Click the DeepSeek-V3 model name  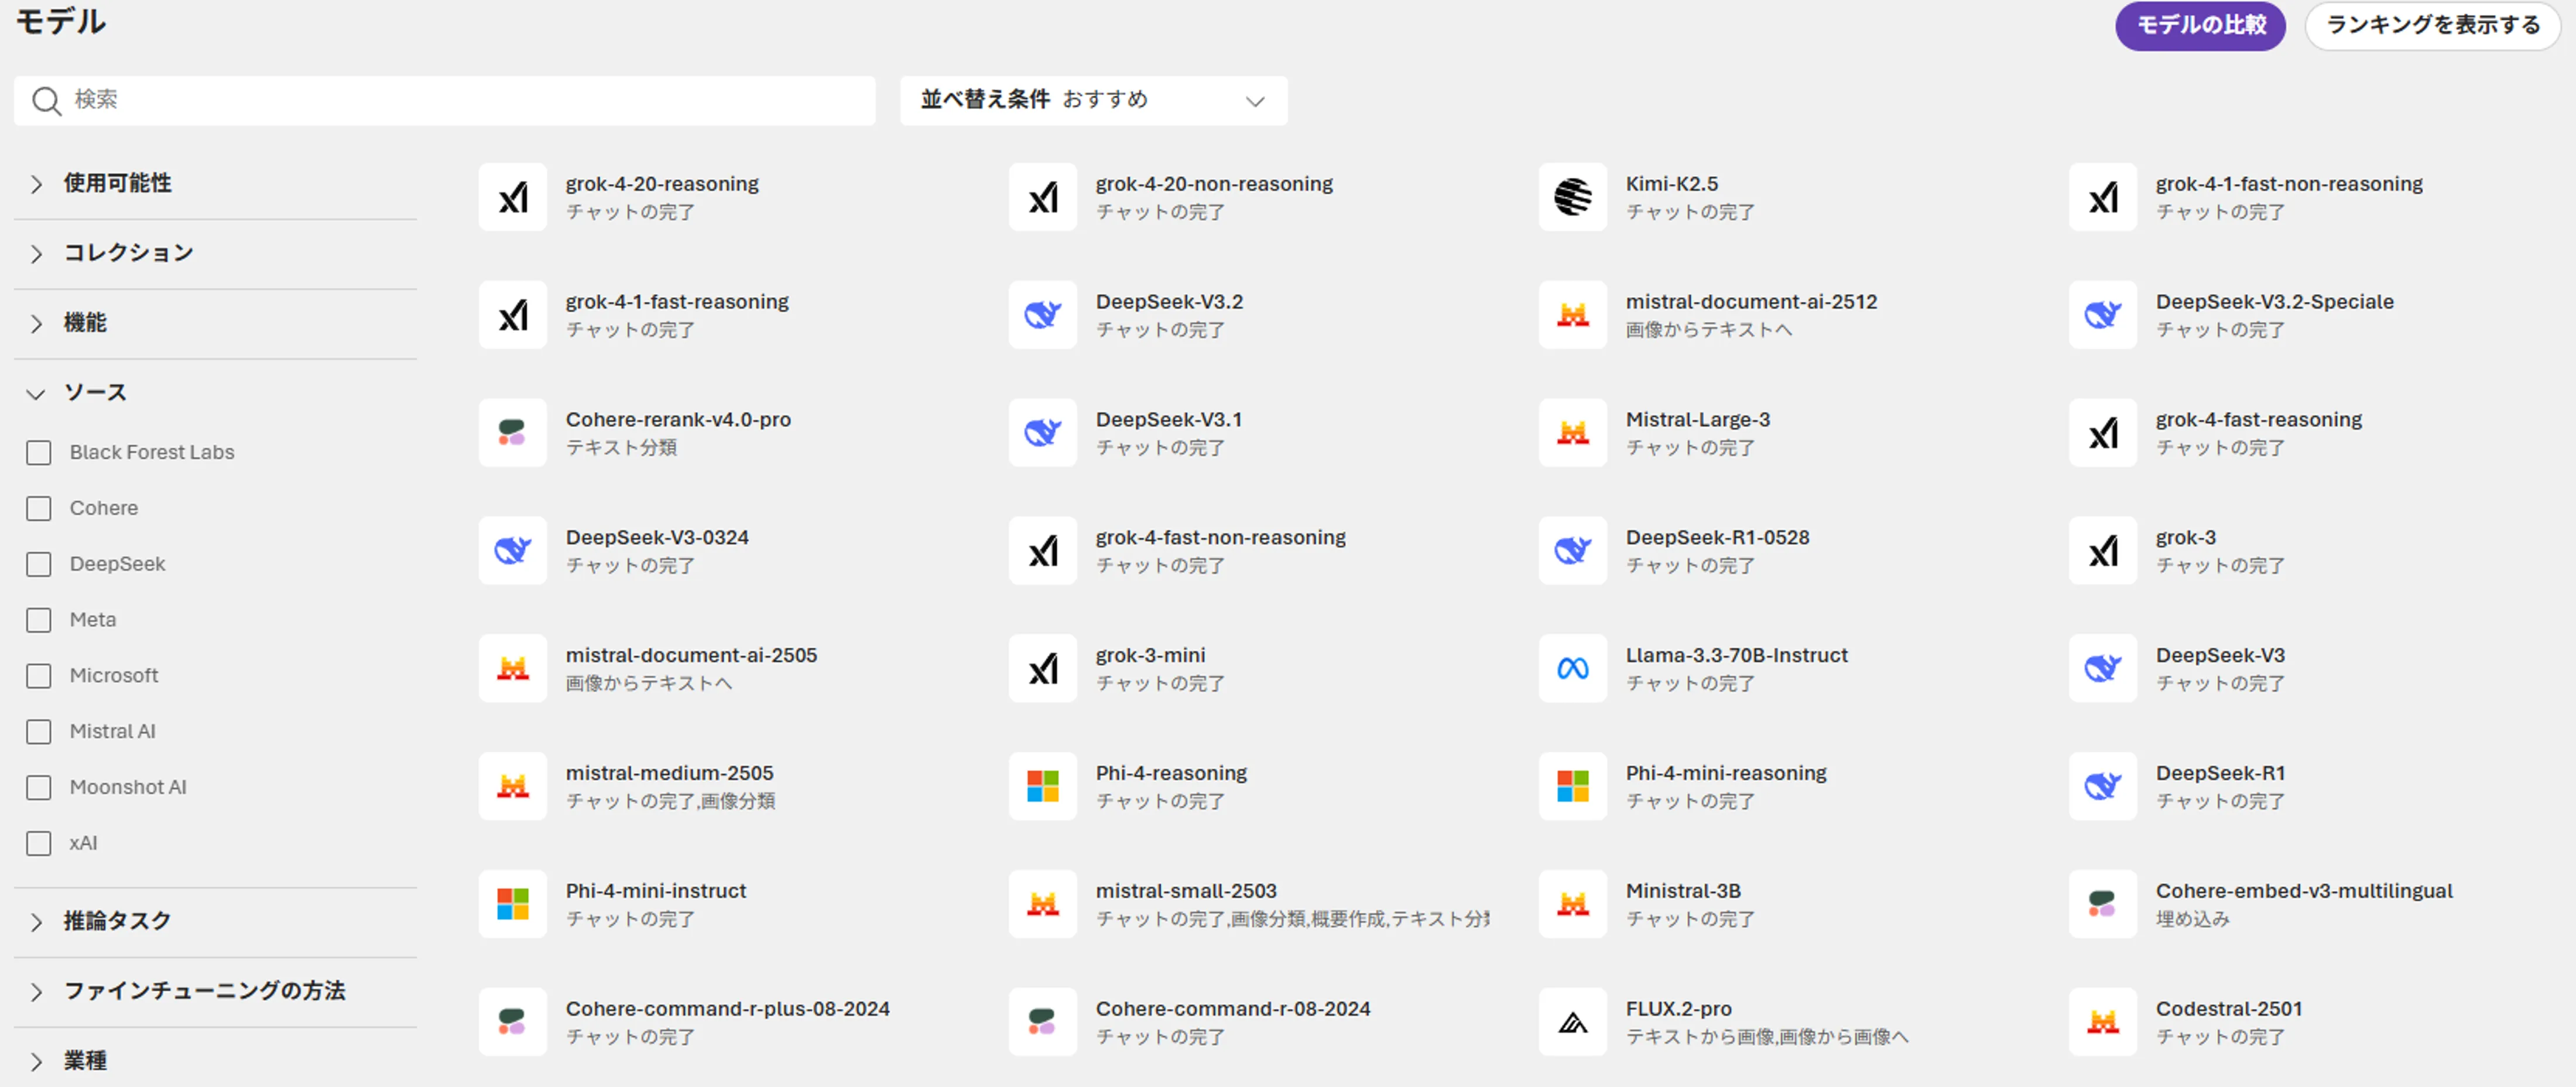click(2220, 656)
